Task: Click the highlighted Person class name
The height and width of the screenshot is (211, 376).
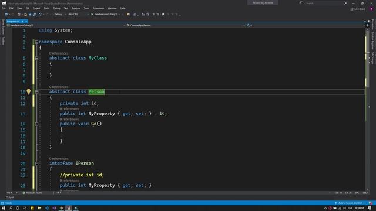Action: 96,91
